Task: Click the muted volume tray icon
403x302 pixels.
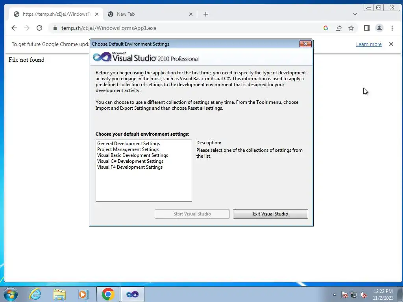Action: (363, 295)
